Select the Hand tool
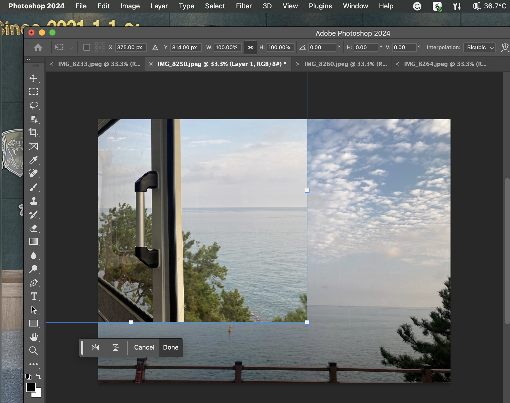The height and width of the screenshot is (403, 510). 34,337
